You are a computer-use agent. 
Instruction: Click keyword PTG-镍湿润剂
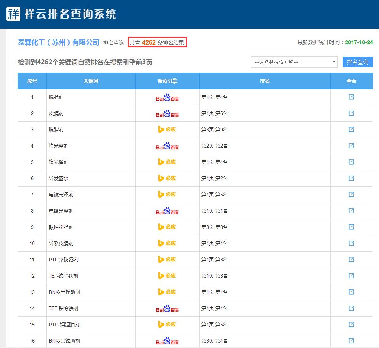click(x=64, y=325)
